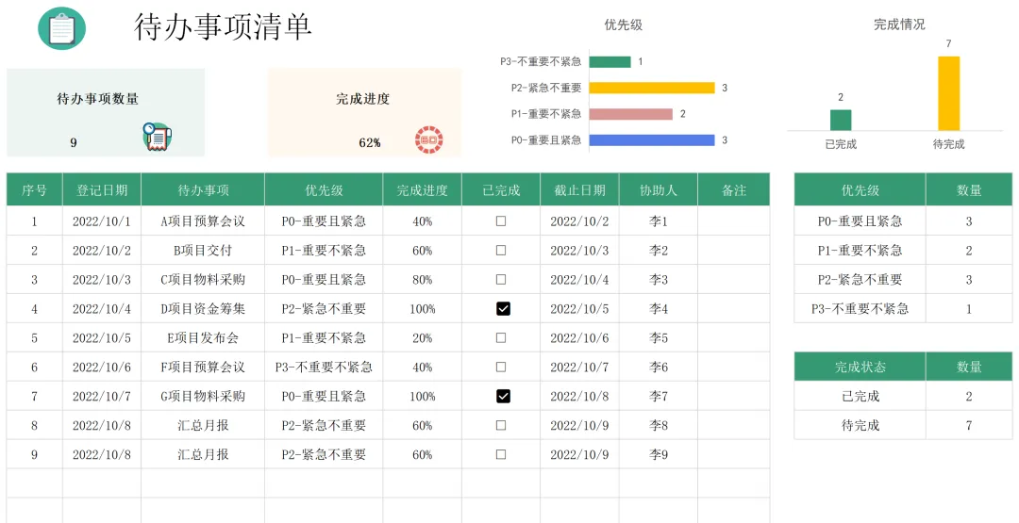Click the 备注 column header
This screenshot has height=523, width=1019.
(734, 189)
